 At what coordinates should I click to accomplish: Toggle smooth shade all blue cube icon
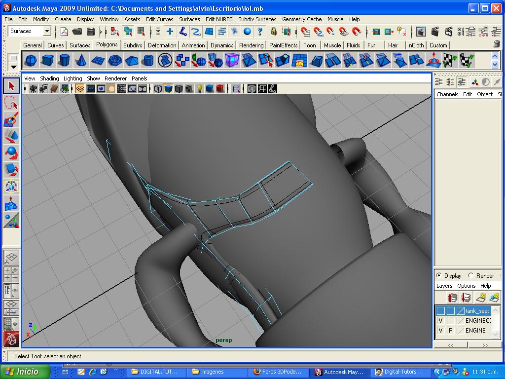coord(168,88)
